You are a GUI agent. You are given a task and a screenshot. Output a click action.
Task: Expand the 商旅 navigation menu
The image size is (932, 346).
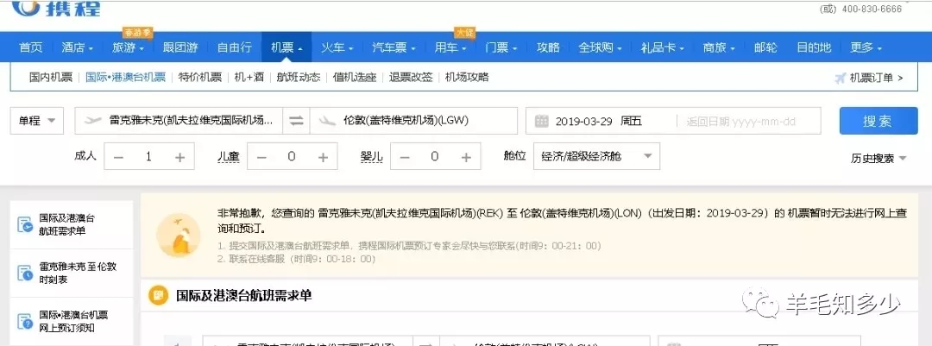click(x=719, y=47)
